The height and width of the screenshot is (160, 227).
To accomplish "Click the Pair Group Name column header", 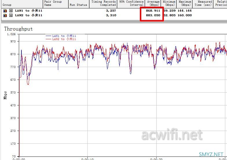I will (x=56, y=4).
